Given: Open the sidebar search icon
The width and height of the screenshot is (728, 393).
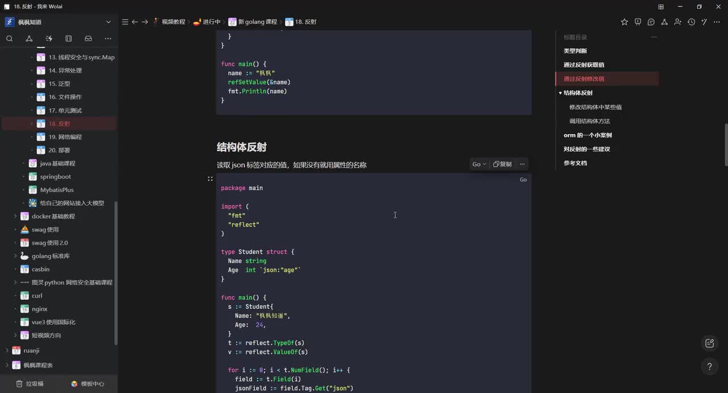Looking at the screenshot, I should [9, 39].
